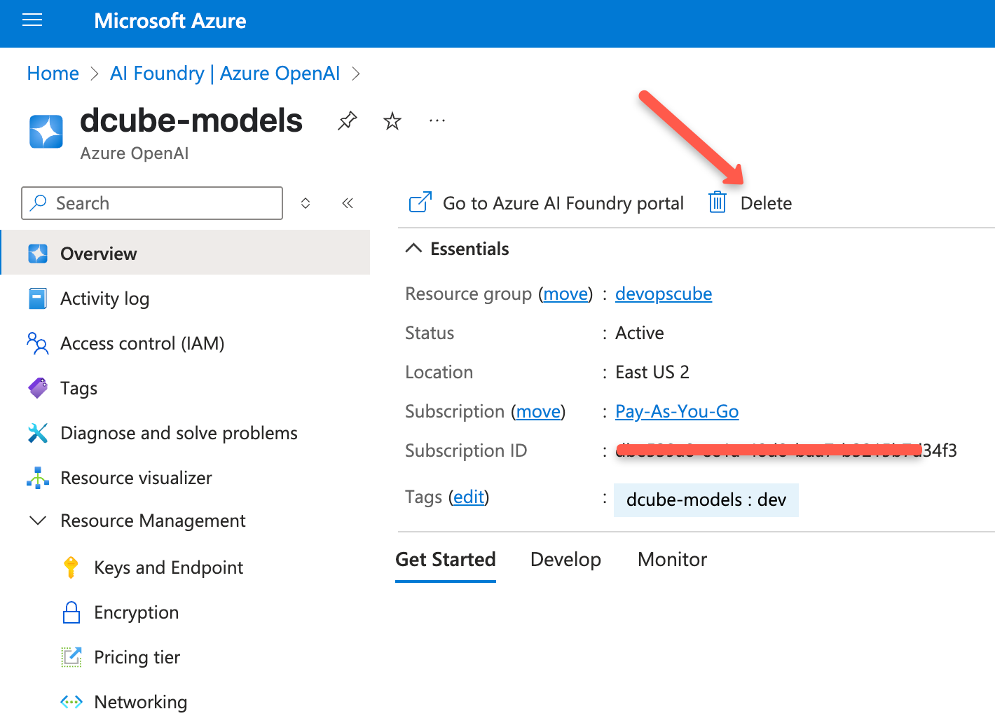Pin dcube-models to dashboard
This screenshot has width=995, height=723.
[347, 121]
